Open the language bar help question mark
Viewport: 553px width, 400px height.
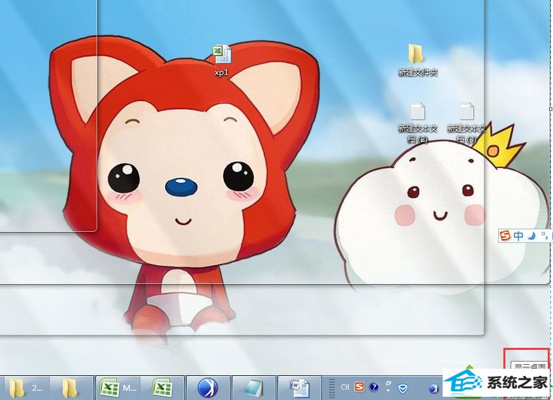point(374,388)
